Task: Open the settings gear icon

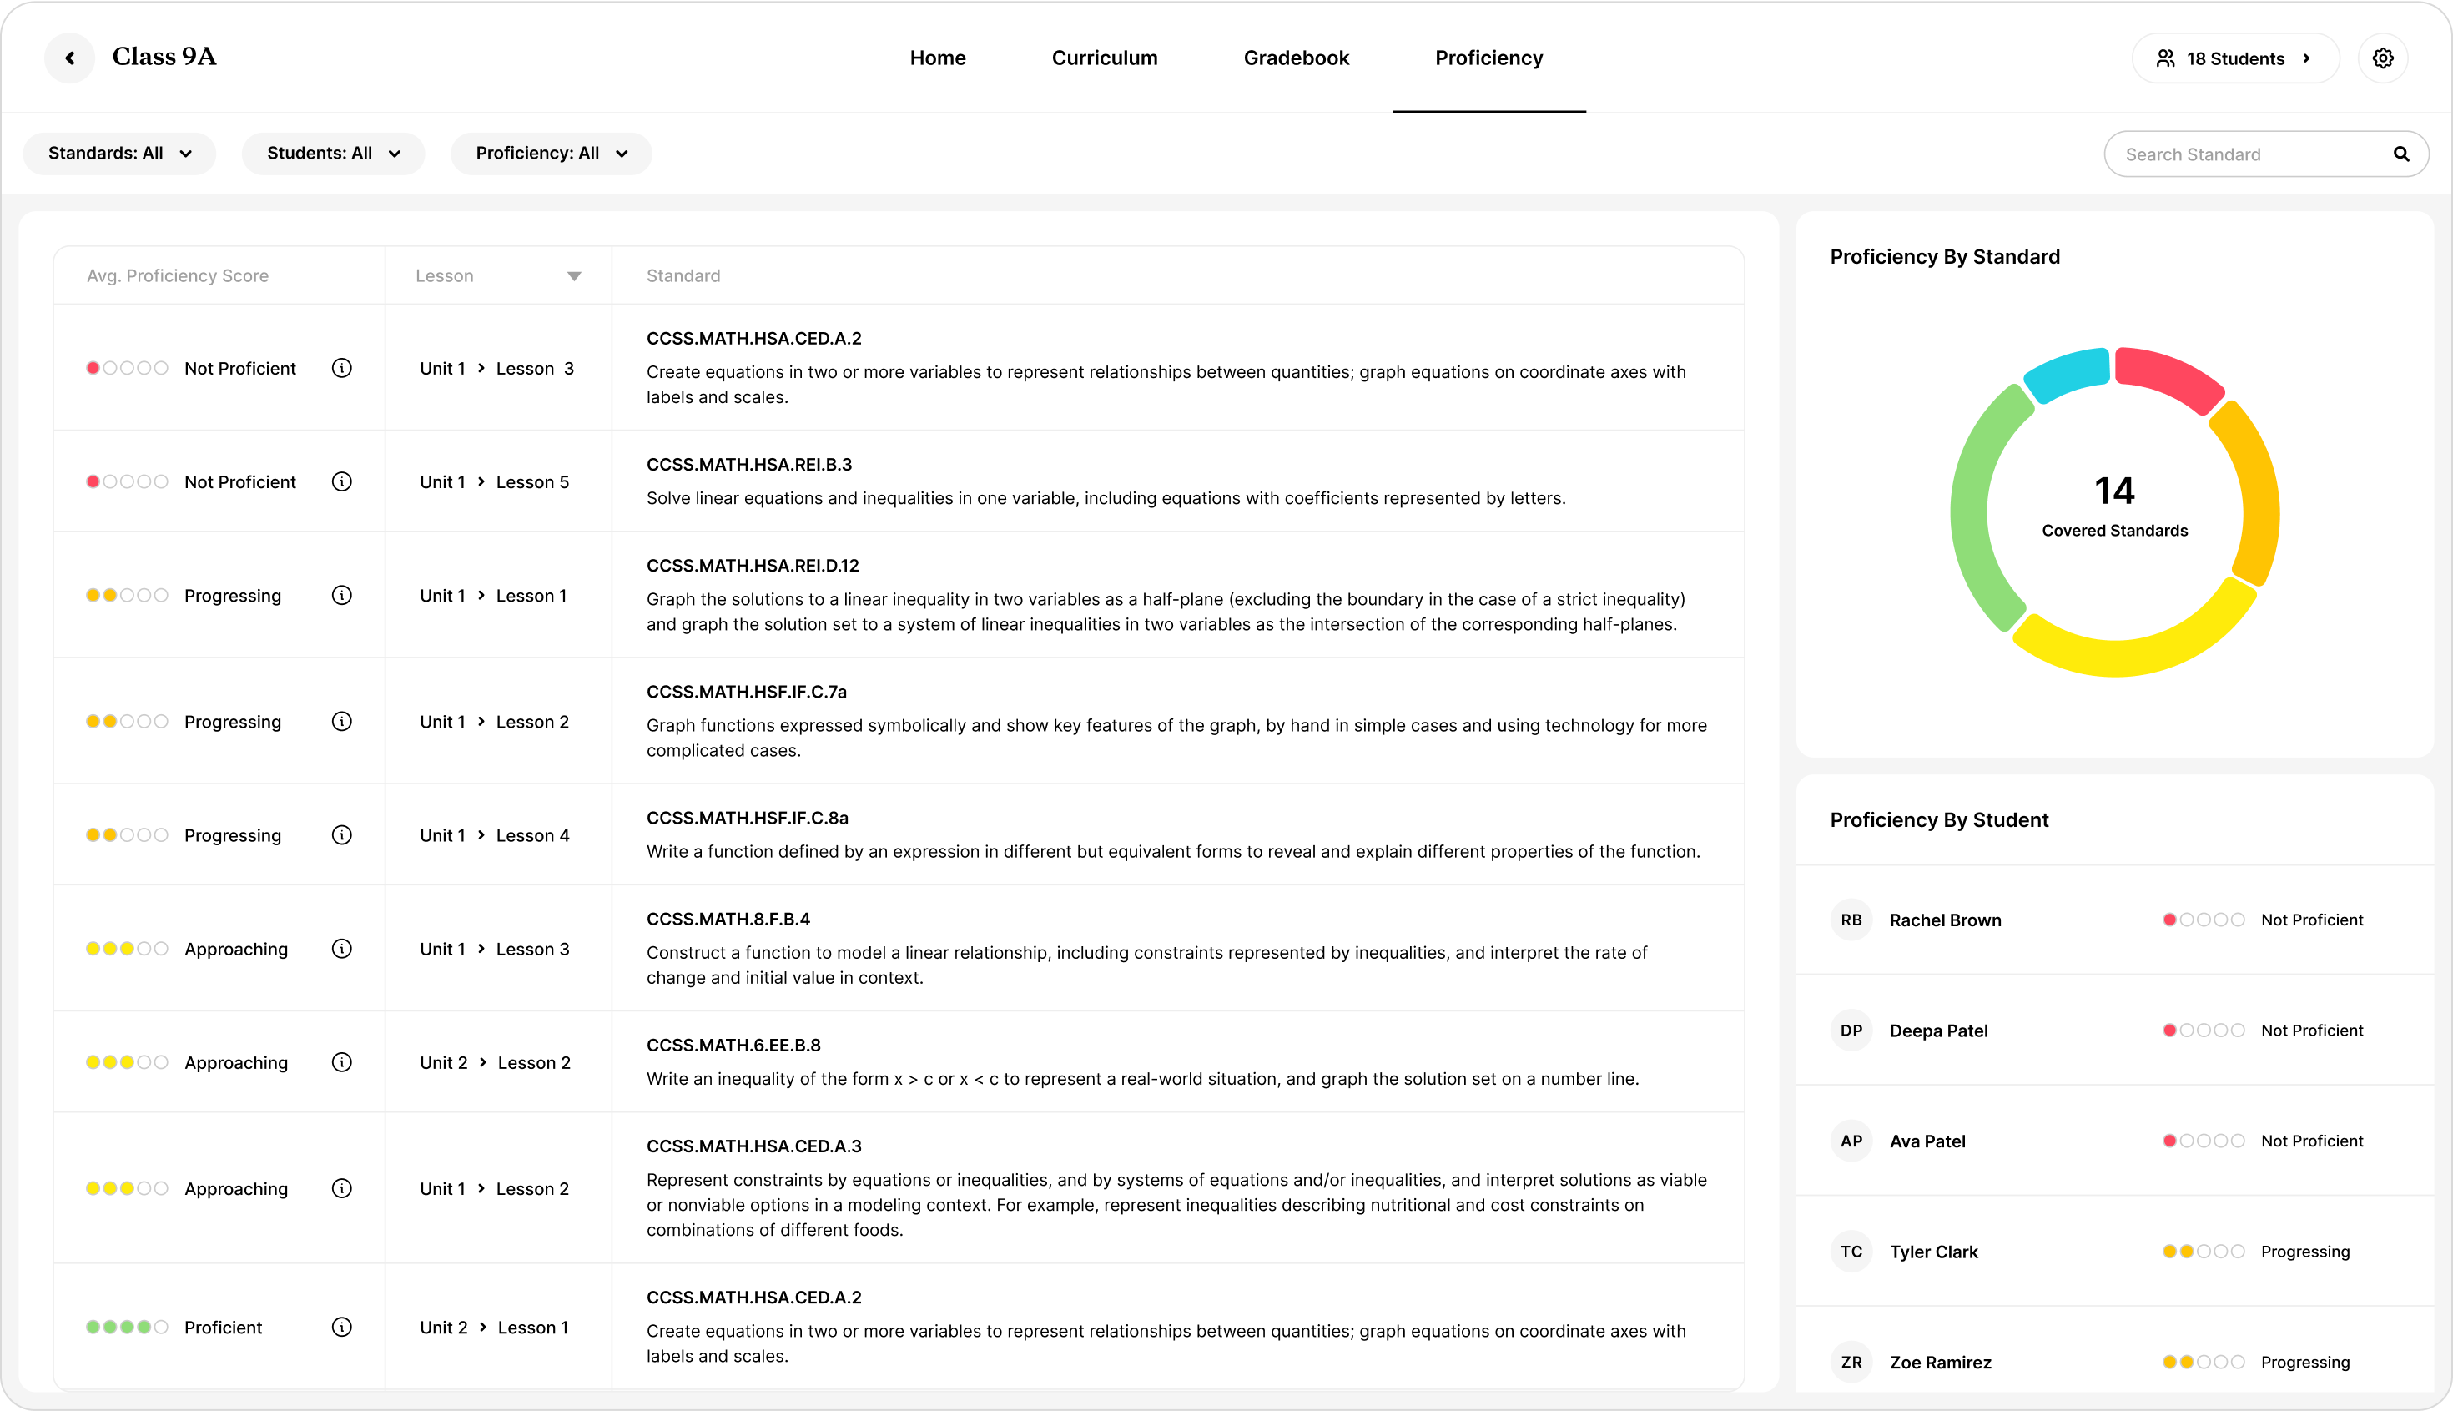Action: click(x=2382, y=58)
